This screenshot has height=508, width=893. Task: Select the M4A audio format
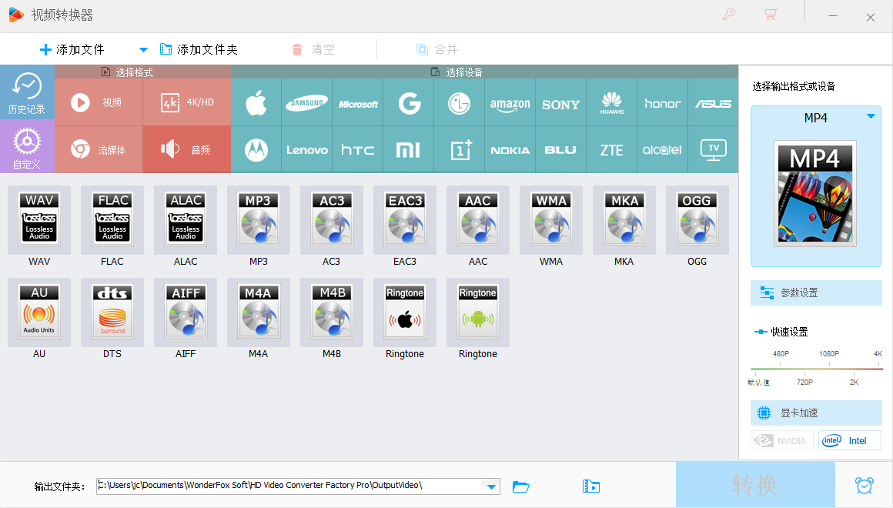259,312
